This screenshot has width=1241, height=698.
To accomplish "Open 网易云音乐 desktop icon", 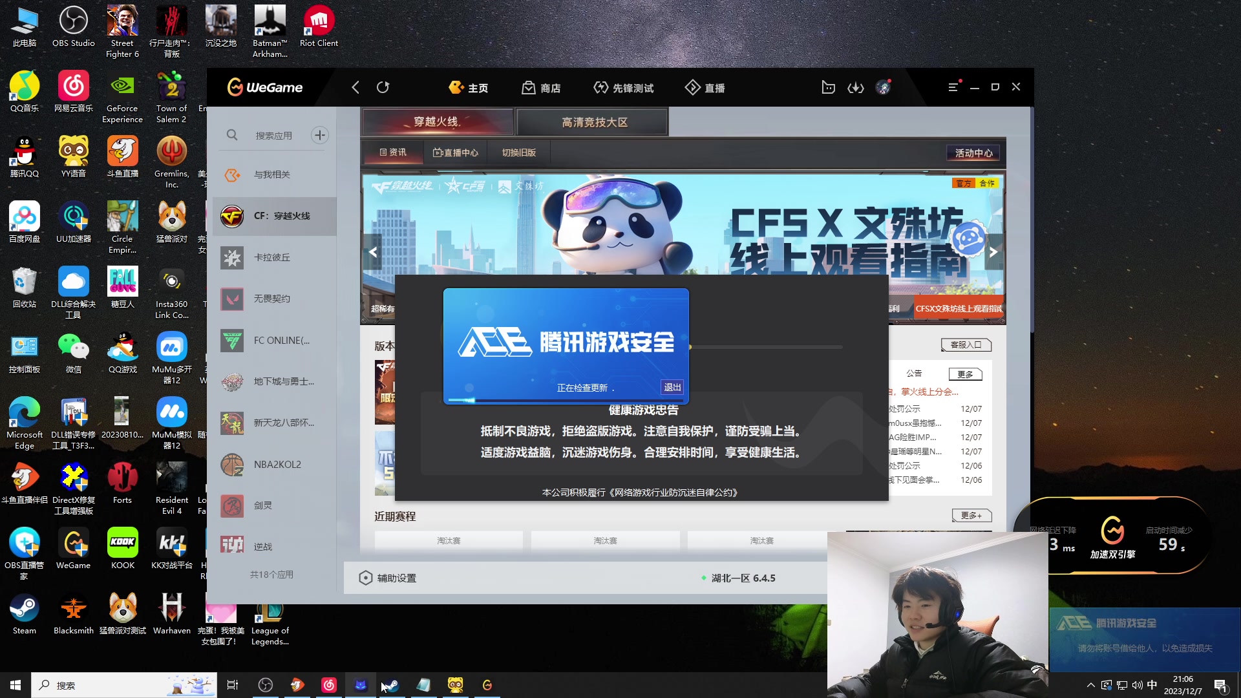I will point(74,92).
